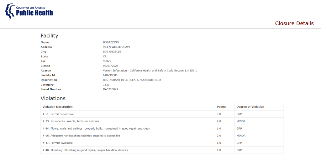The width and height of the screenshot is (321, 158).
Task: Click description RESTAURANT (0-30) SEATS MODERATE RISK
Action: [132, 80]
